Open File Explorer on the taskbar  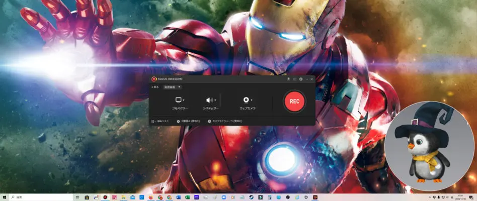[123, 197]
